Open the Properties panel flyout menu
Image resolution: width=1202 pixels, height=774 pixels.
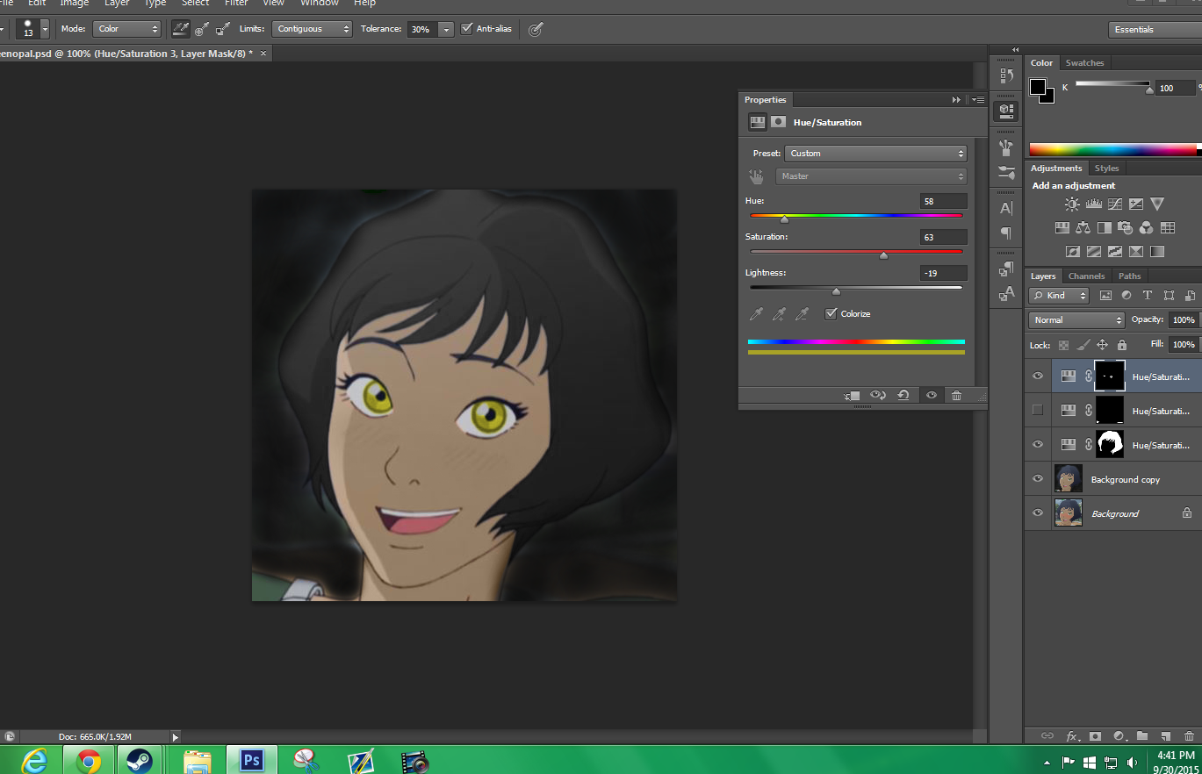[x=977, y=100]
